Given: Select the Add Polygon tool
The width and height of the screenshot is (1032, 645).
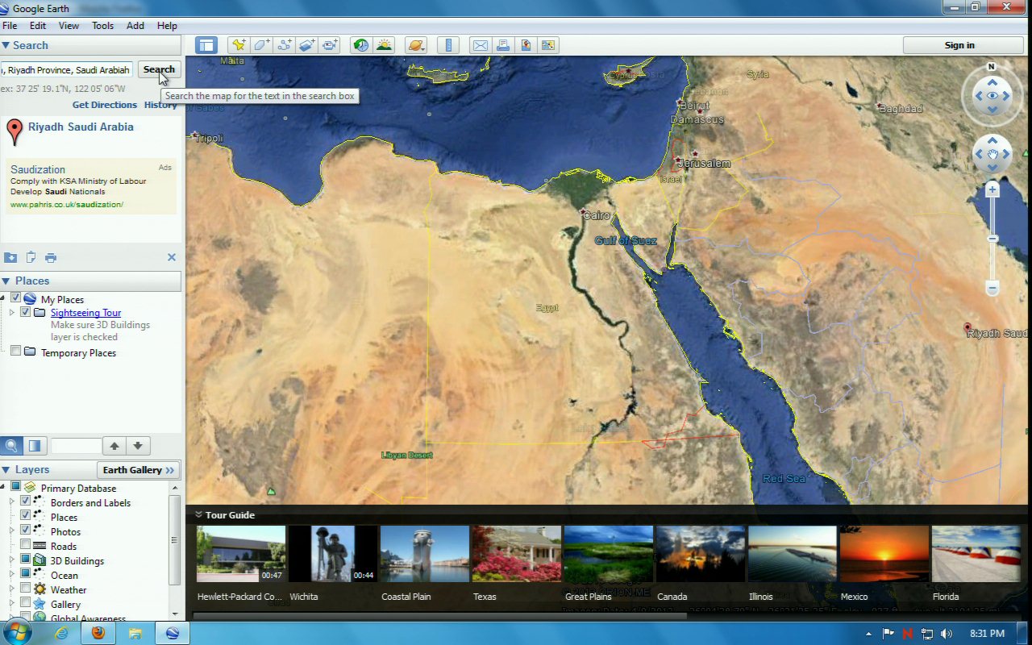Looking at the screenshot, I should pos(261,45).
